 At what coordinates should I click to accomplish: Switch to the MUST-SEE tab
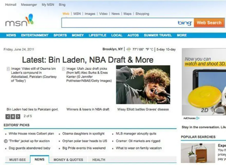point(17,160)
